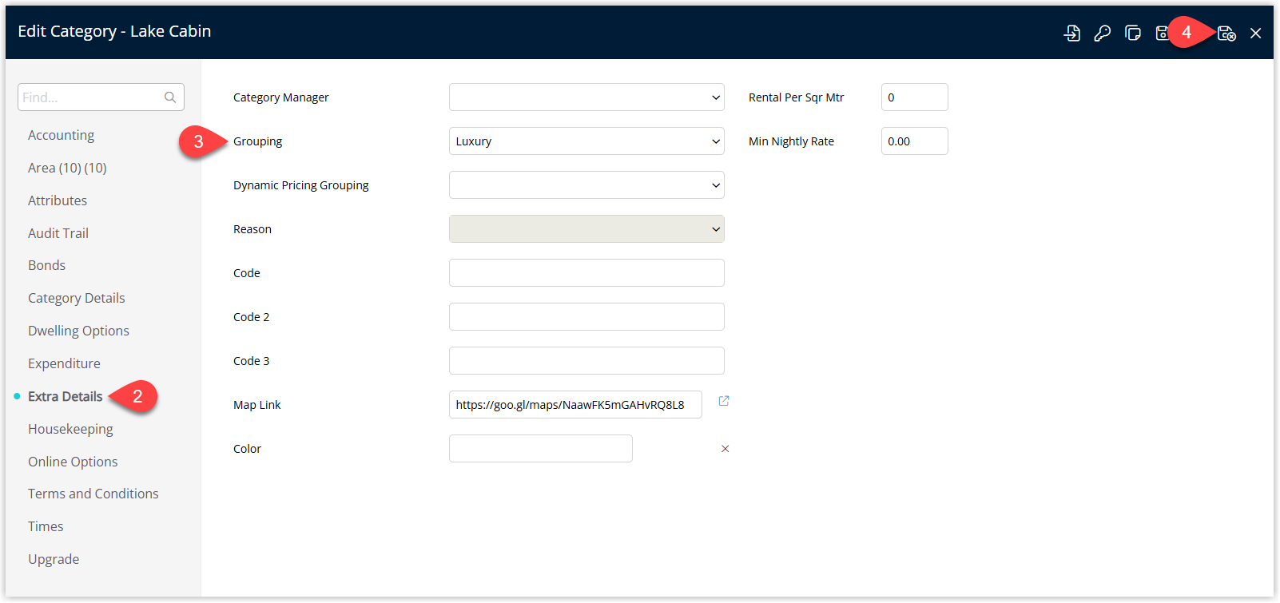Click the Code 3 input field
This screenshot has height=603, width=1280.
(586, 361)
